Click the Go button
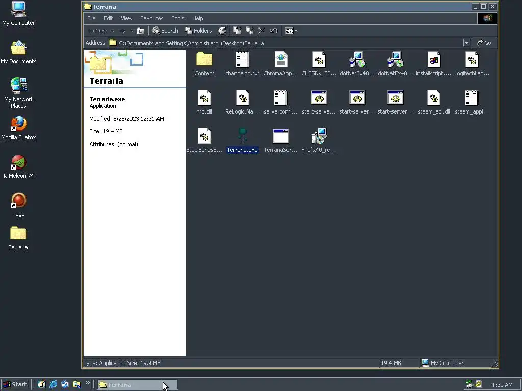This screenshot has width=522, height=391. pyautogui.click(x=484, y=43)
